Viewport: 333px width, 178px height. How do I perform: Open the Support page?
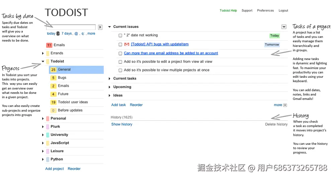[x=247, y=10]
